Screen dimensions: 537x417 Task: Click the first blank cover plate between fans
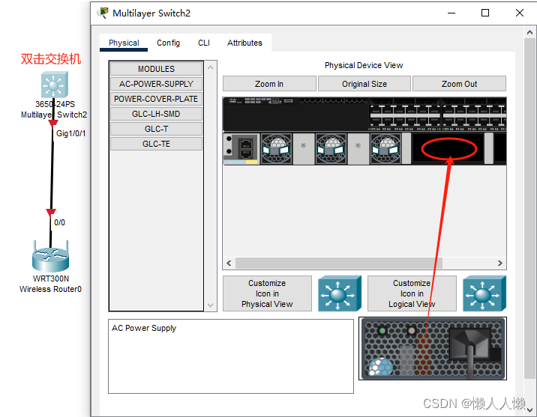pos(304,149)
